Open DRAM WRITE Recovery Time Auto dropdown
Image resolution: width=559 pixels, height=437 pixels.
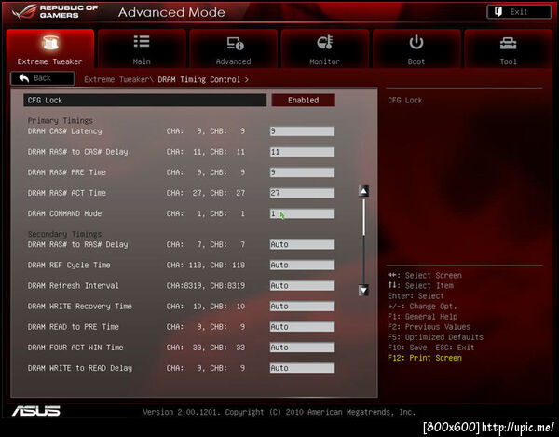302,307
